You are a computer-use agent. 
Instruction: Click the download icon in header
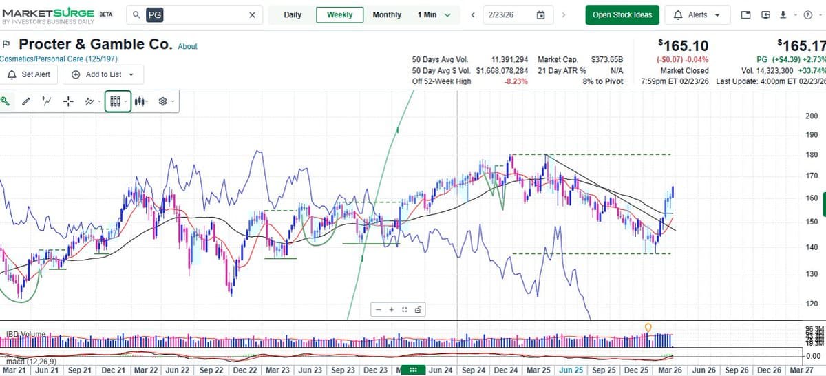(x=783, y=14)
